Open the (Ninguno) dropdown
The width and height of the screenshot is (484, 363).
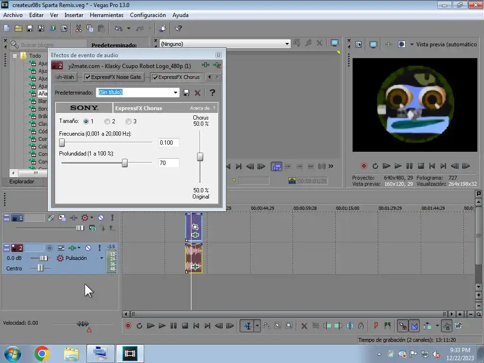coord(287,44)
